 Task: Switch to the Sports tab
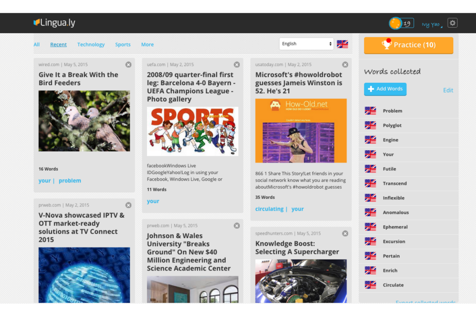coord(123,44)
